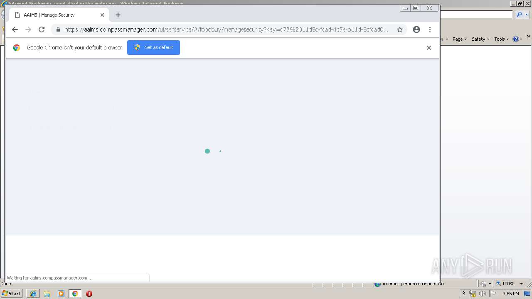The image size is (532, 299).
Task: Click the IE Help question mark icon
Action: [516, 39]
